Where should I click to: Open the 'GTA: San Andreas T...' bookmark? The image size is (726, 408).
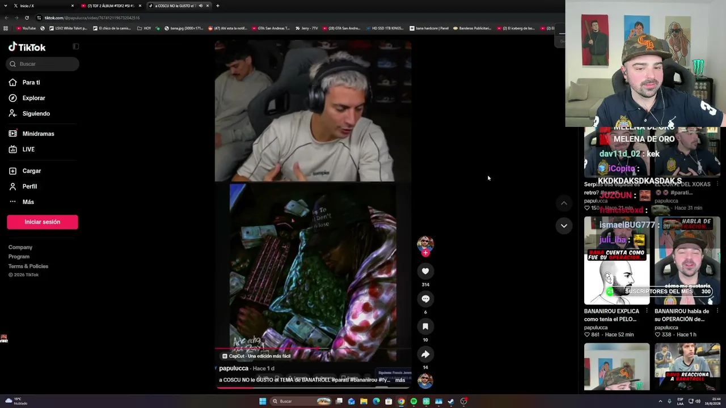(x=270, y=28)
